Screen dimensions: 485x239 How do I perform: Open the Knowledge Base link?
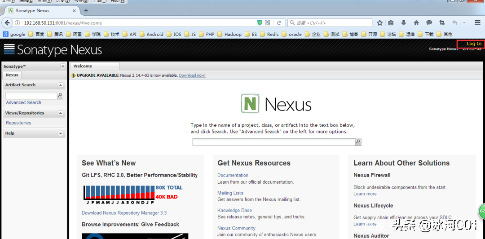pyautogui.click(x=234, y=210)
